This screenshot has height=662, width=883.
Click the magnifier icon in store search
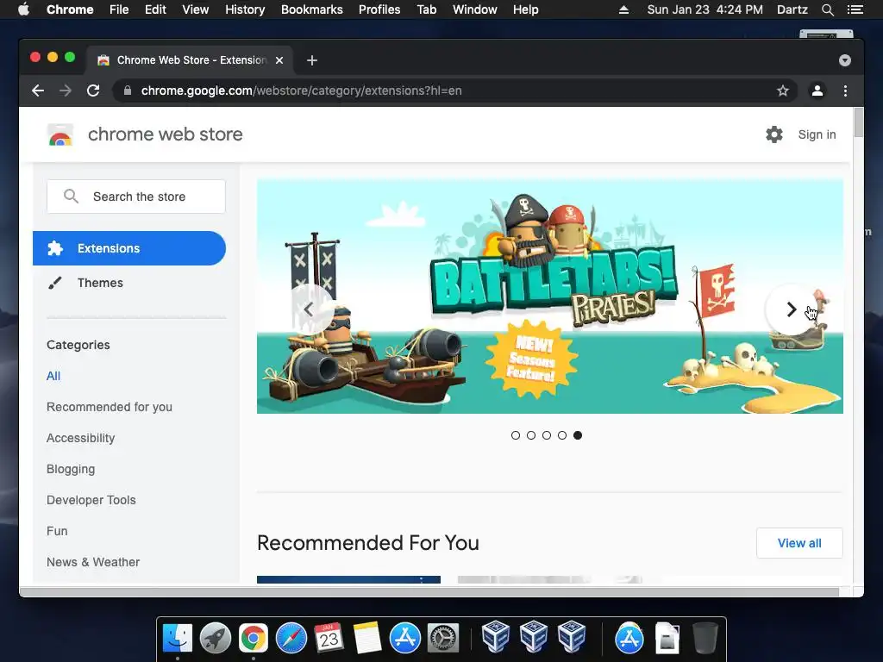(x=71, y=196)
